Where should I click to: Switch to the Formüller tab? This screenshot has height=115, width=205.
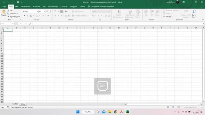click(x=37, y=6)
